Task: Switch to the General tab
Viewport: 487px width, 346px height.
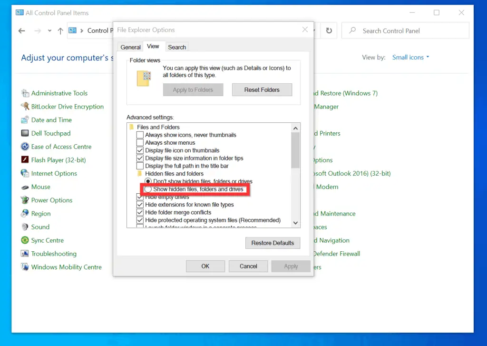Action: (x=130, y=47)
